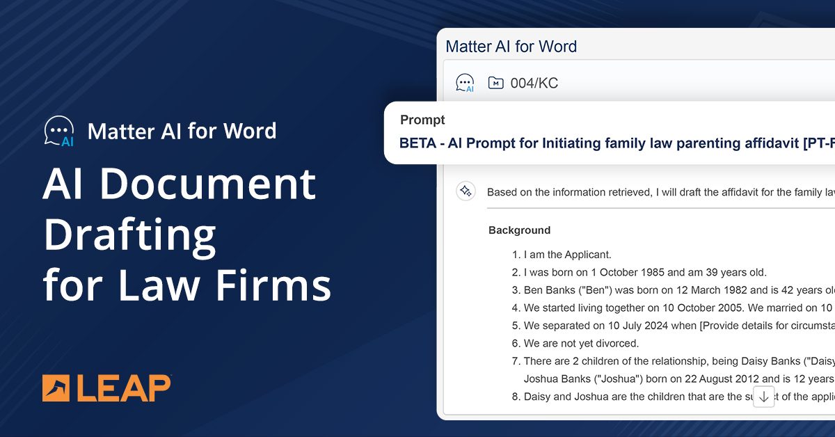835x437 pixels.
Task: Click the Matter AI chat bubble icon in panel
Action: pos(465,84)
